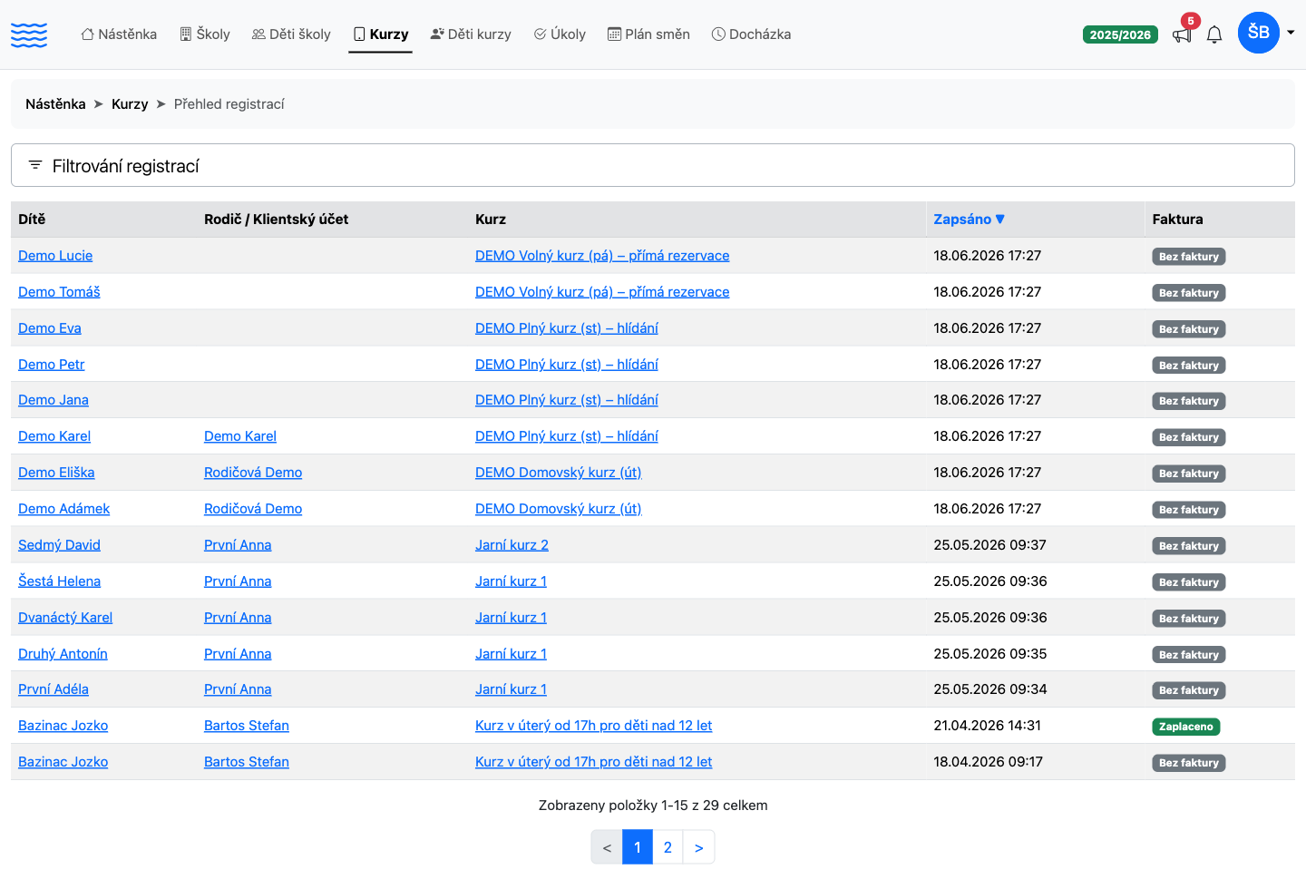Open DEMO Volný kurz in Demo Lucie row
The width and height of the screenshot is (1306, 879).
(602, 256)
